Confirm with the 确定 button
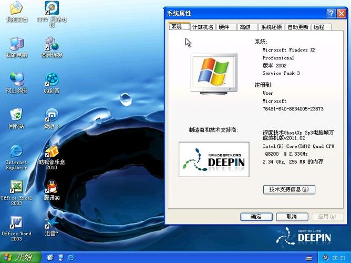The image size is (351, 263). [256, 217]
